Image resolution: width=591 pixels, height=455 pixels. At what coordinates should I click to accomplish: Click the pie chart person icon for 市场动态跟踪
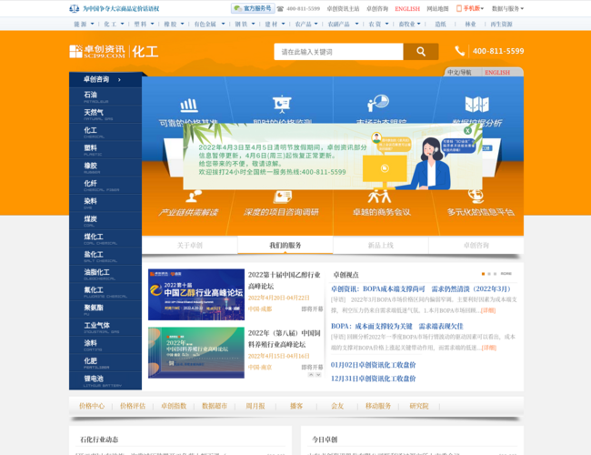(x=378, y=103)
